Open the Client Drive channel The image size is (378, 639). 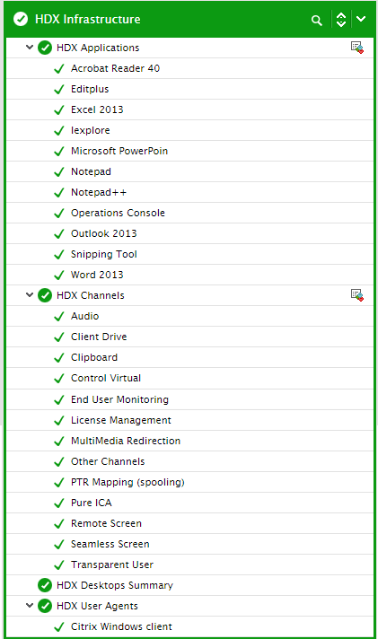coord(99,337)
